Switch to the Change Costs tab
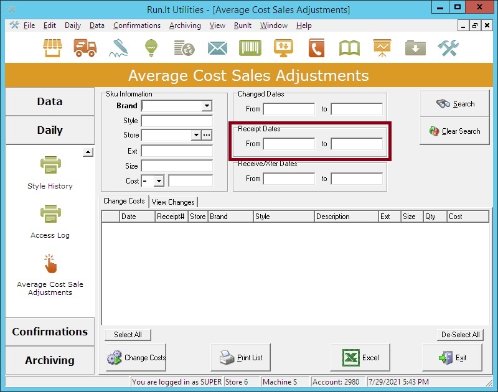The width and height of the screenshot is (498, 392). point(124,201)
